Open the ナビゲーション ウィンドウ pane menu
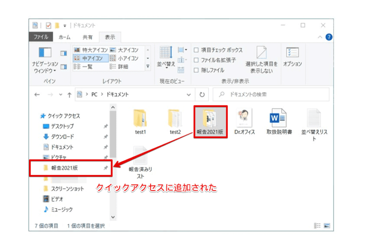This screenshot has height=249, width=365. pyautogui.click(x=45, y=60)
